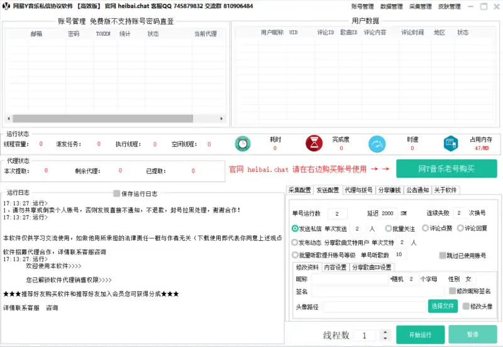This screenshot has width=503, height=347.
Task: Switch to the 采集配置 tab
Action: pyautogui.click(x=299, y=190)
